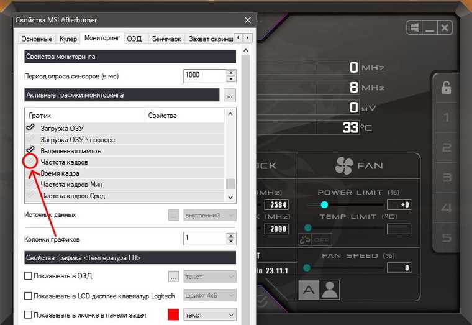Viewport: 472px width, 325px height.
Task: Open the Бенчмарк tab
Action: [x=166, y=39]
